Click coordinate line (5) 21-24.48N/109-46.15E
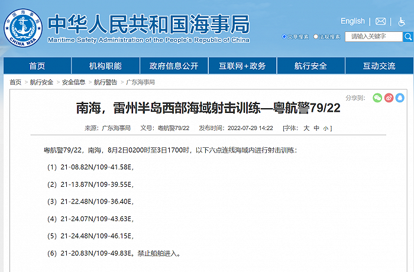414x272 pixels. click(90, 236)
